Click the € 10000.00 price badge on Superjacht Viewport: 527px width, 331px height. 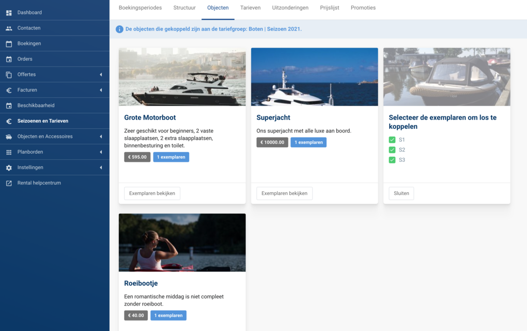pos(272,142)
